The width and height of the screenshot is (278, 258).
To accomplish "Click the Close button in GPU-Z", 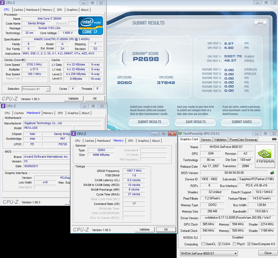I will tap(268, 253).
